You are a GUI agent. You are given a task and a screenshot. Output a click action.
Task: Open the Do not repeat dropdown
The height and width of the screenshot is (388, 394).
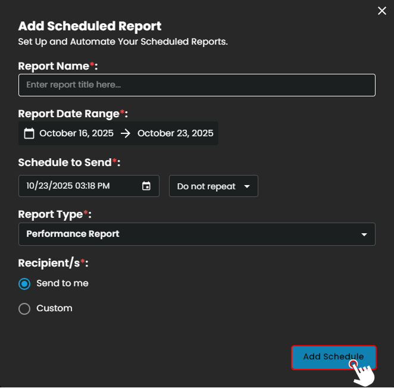213,186
